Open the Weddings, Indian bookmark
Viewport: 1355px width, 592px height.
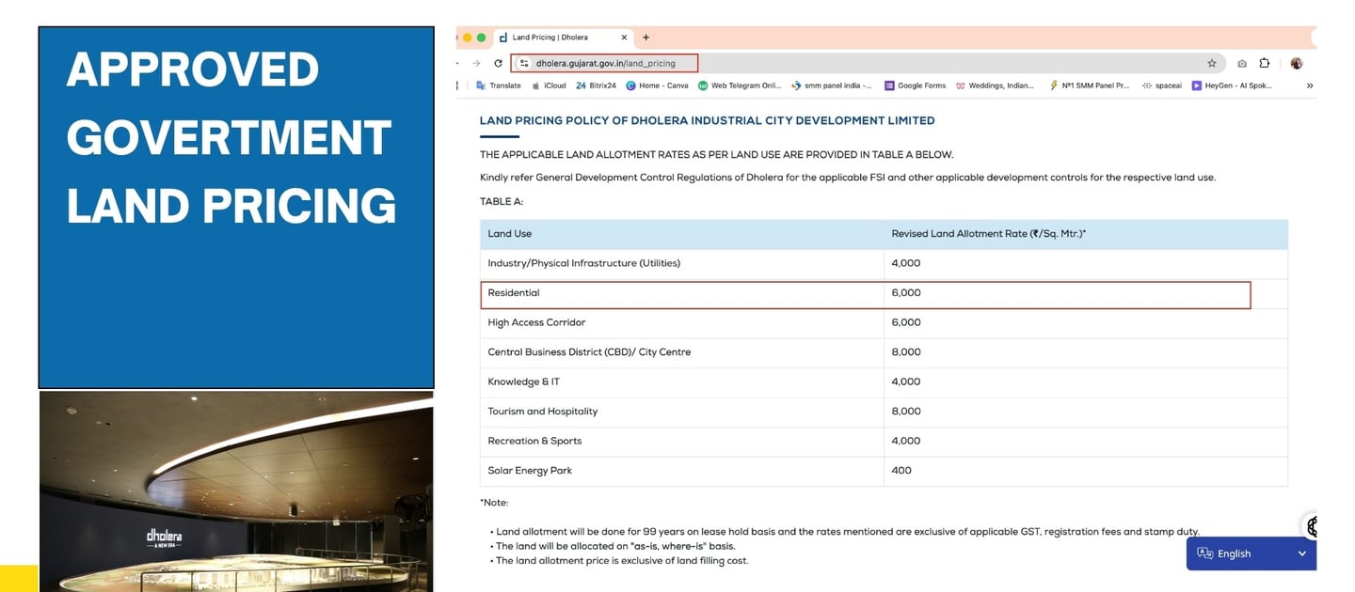point(995,86)
